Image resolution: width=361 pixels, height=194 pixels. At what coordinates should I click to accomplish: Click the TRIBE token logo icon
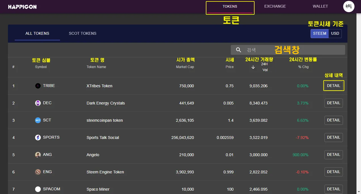(x=38, y=86)
